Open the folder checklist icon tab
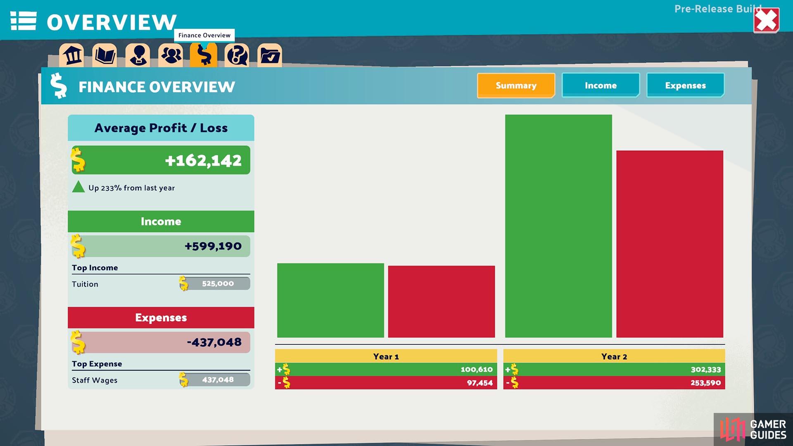793x446 pixels. [270, 55]
